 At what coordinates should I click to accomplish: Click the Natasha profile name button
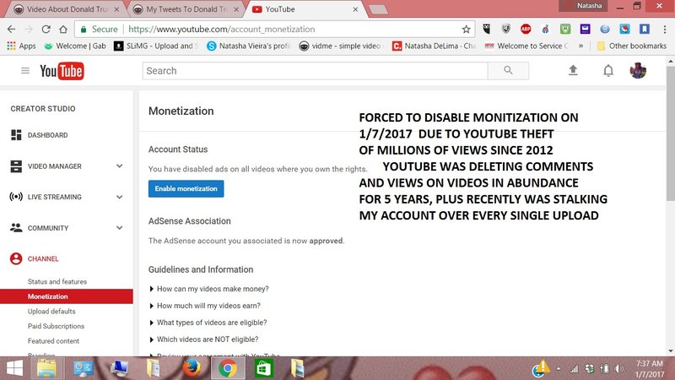pos(584,6)
